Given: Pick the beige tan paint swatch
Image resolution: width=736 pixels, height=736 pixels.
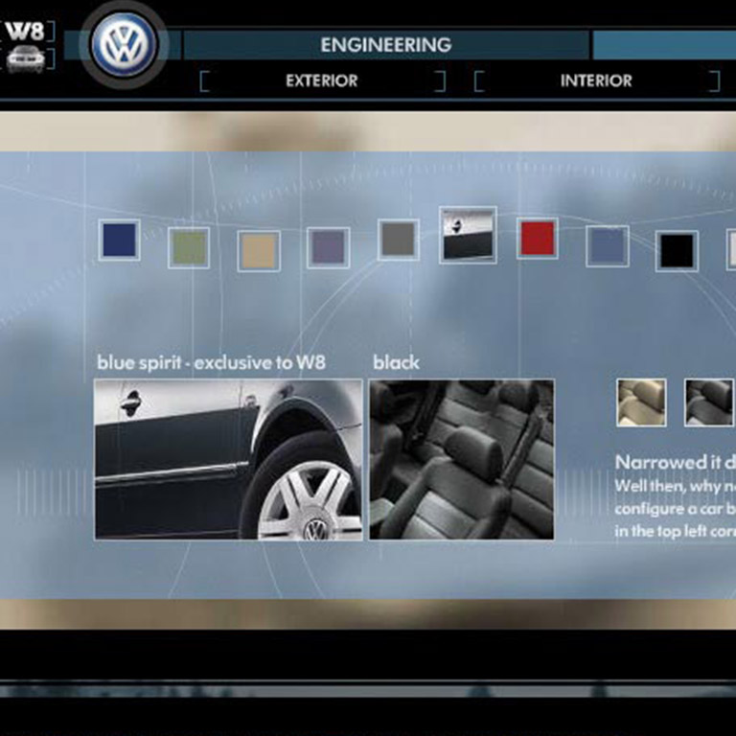Looking at the screenshot, I should (259, 250).
